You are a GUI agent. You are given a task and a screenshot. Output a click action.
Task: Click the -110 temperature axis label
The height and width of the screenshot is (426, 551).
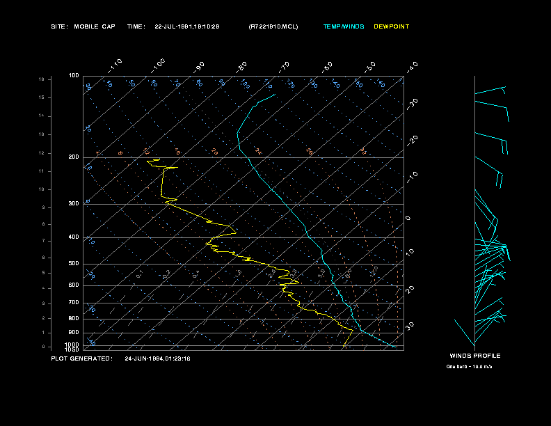pos(115,66)
